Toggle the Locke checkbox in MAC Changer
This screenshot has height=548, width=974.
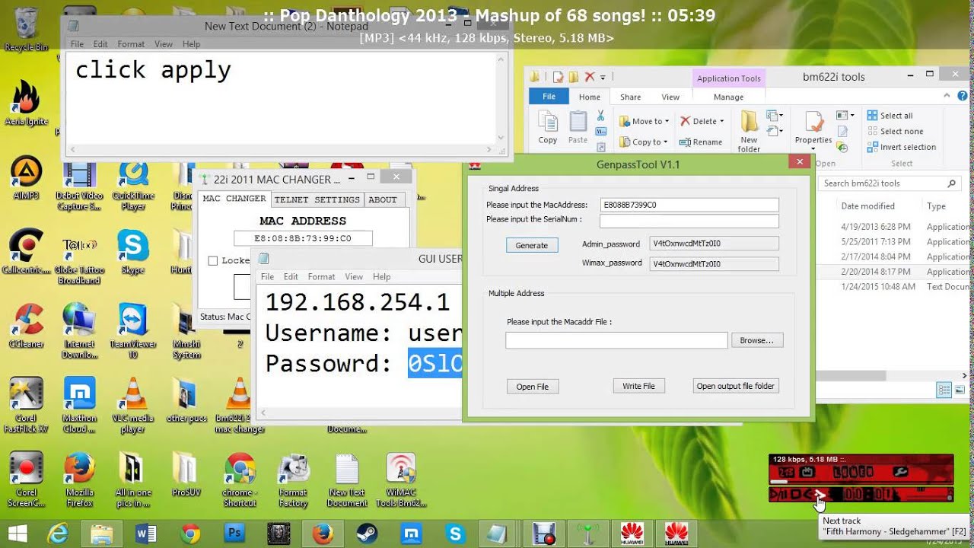click(x=213, y=260)
